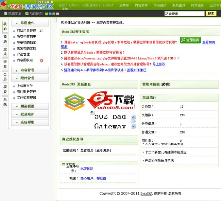
Task: Open 附件数据管理 in sidebar
Action: [x=27, y=92]
